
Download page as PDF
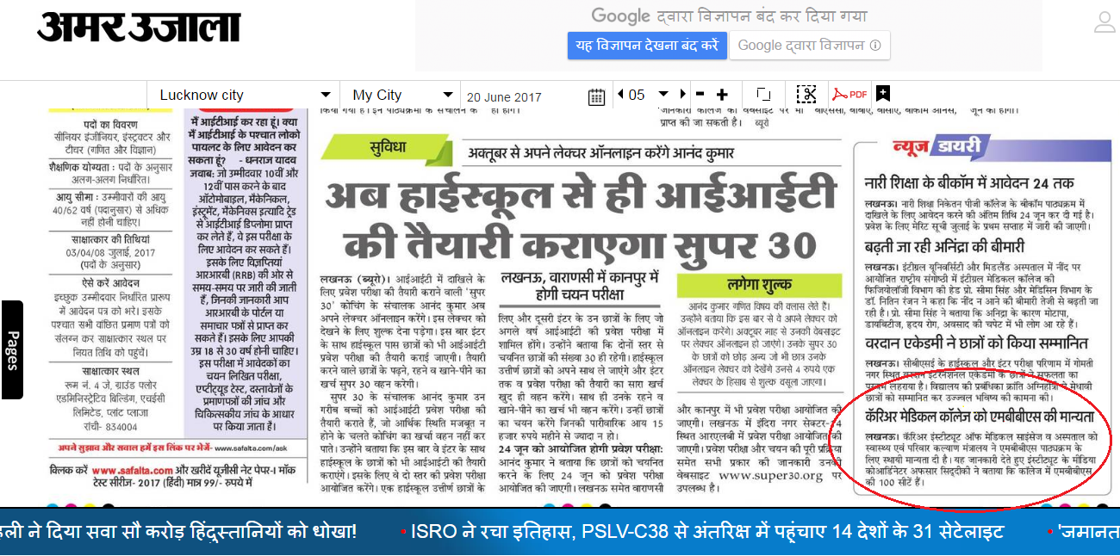click(849, 95)
